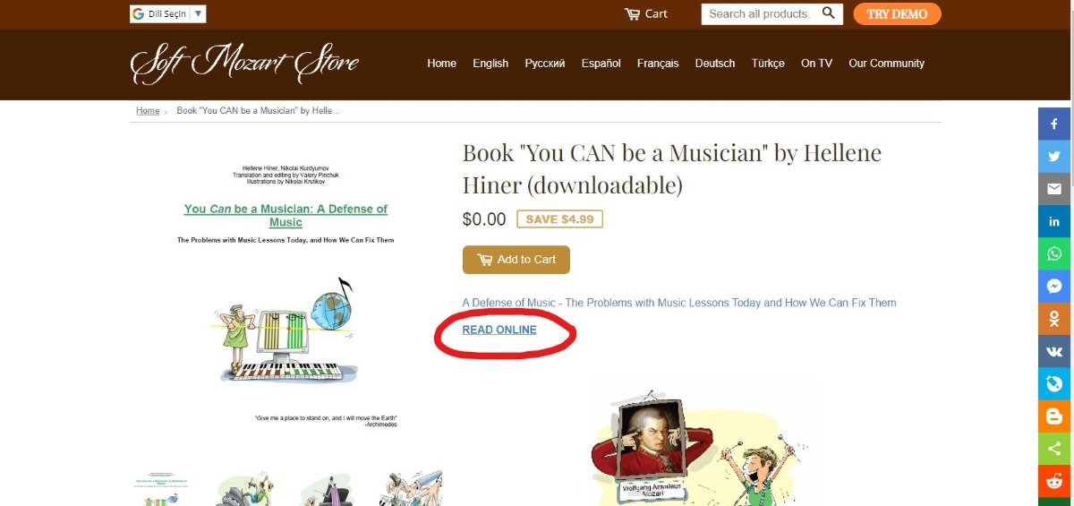1074x506 pixels.
Task: Share the page on Facebook
Action: (1054, 124)
